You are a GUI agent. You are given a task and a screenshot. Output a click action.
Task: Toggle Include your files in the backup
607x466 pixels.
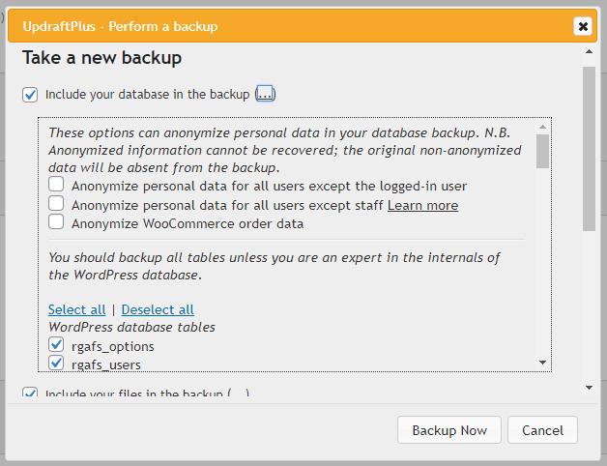[31, 393]
